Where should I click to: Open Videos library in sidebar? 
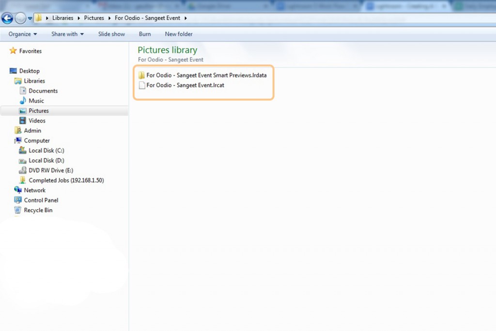tap(37, 121)
